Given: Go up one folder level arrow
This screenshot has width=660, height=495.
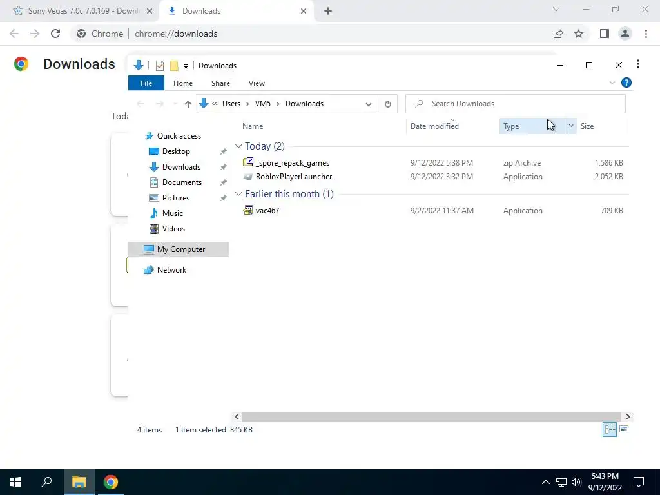Looking at the screenshot, I should coord(188,104).
